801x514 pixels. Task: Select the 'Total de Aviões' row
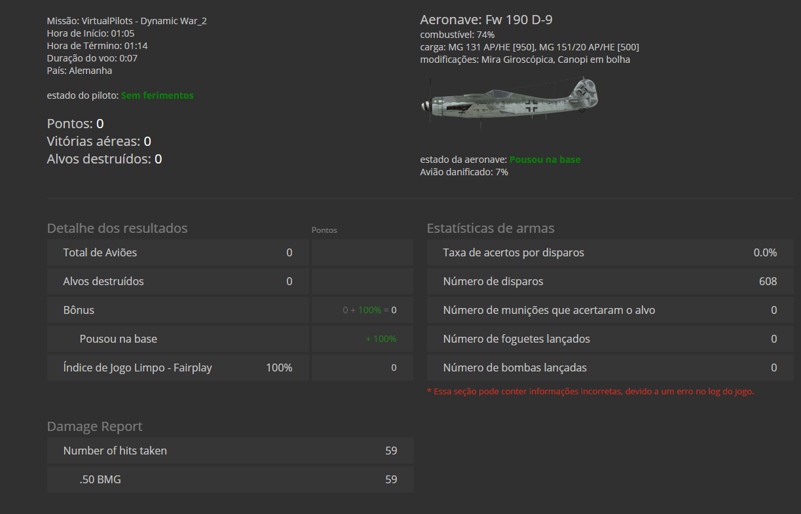(177, 252)
